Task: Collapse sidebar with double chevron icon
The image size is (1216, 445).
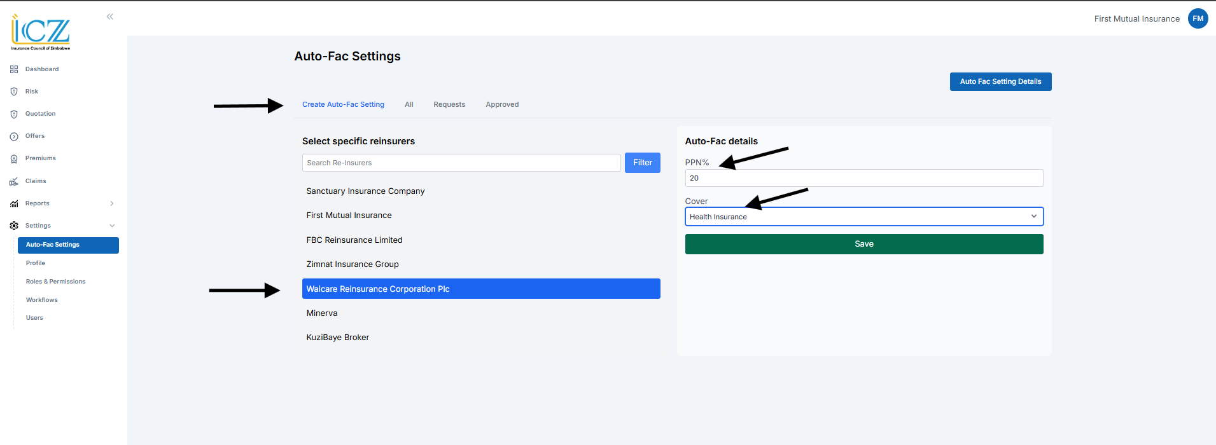Action: 110,17
